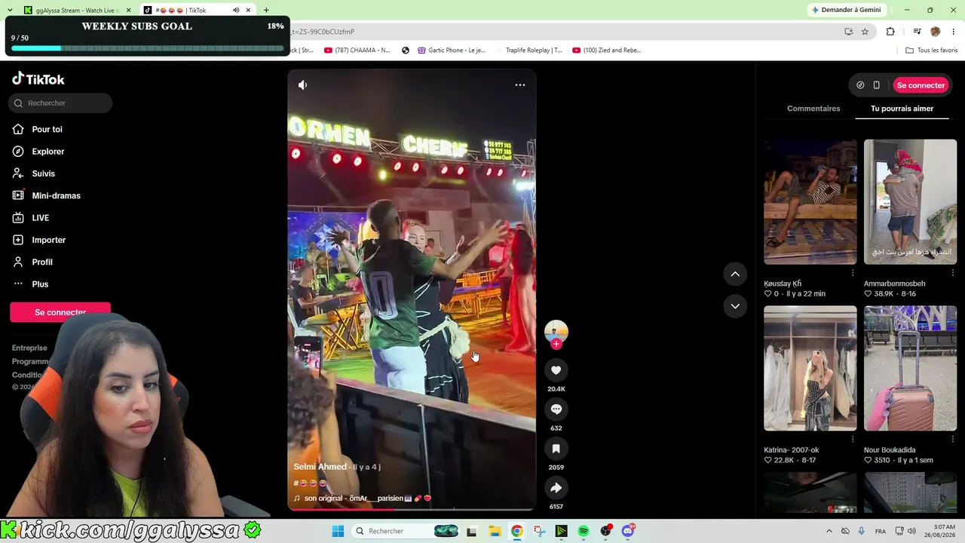This screenshot has width=965, height=543.
Task: Bookmark this page with the star icon
Action: (865, 32)
